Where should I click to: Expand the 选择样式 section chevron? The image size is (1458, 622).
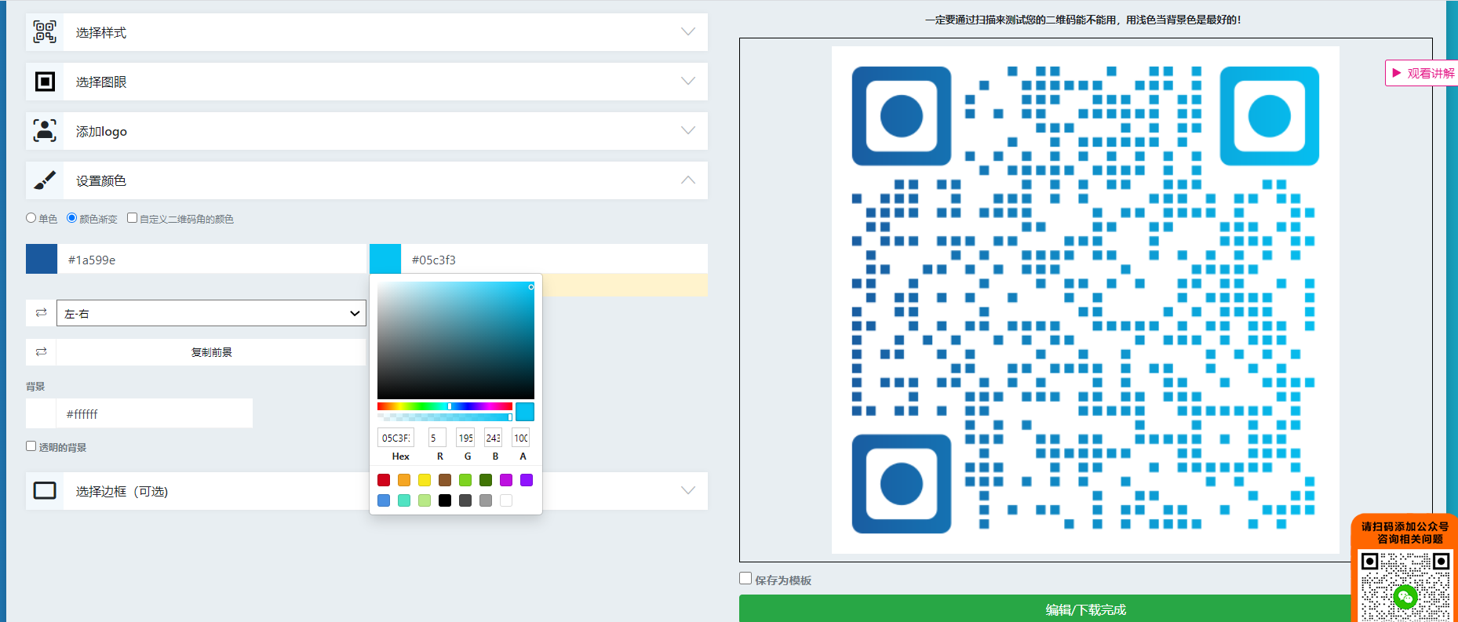[x=688, y=32]
